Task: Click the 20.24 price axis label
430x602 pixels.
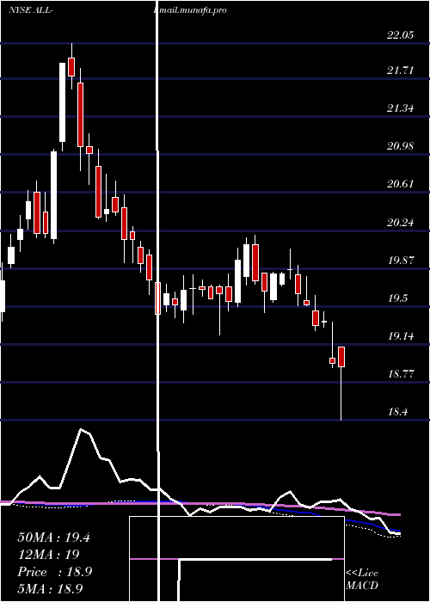Action: [401, 222]
